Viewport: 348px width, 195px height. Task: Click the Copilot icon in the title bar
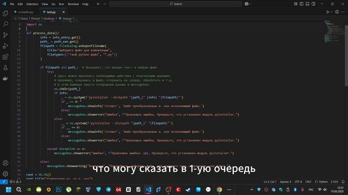246,4
